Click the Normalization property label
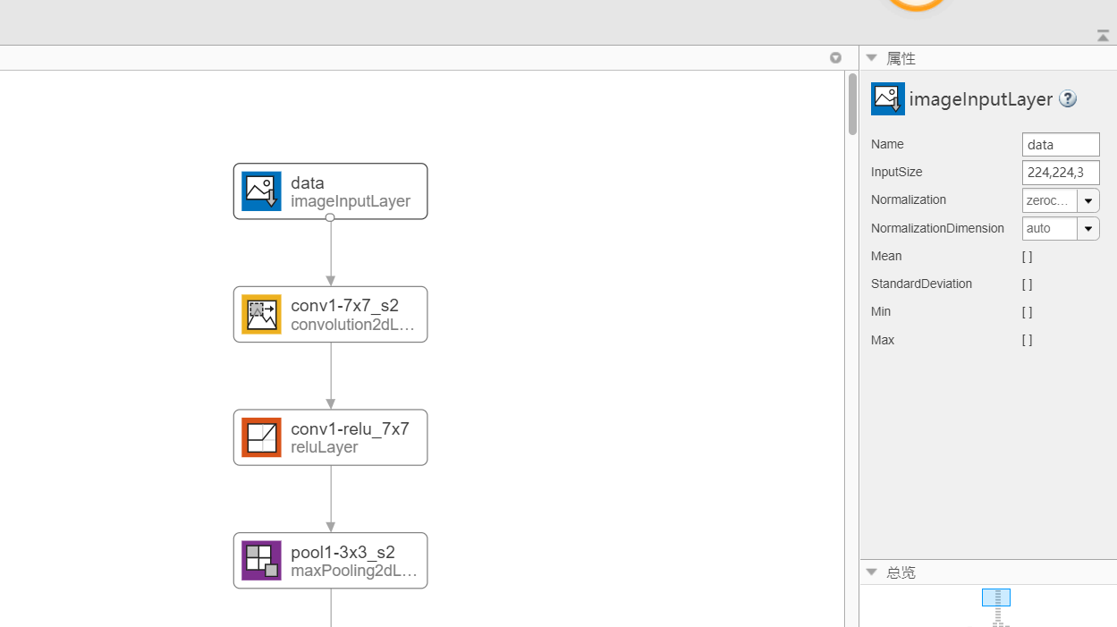The height and width of the screenshot is (627, 1117). pos(909,199)
